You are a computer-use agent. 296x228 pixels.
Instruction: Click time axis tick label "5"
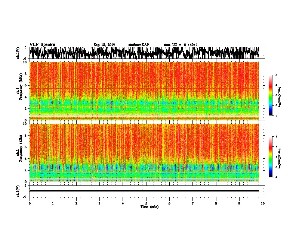coord(146,203)
